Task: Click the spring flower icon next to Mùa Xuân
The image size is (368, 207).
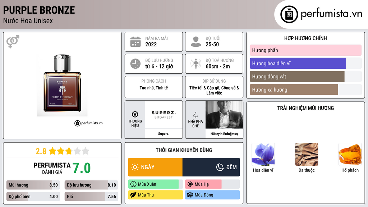Action: 133,184
